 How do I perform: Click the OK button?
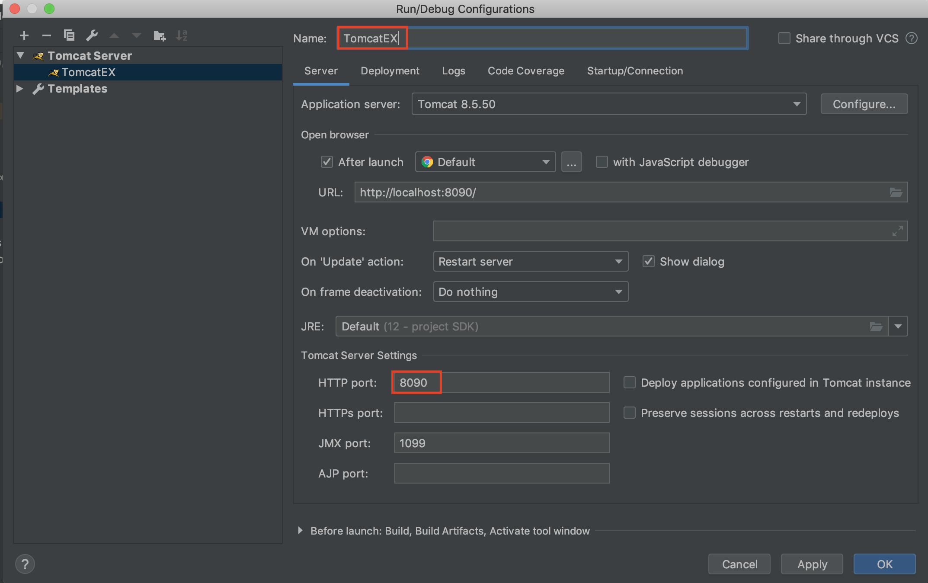pyautogui.click(x=885, y=564)
